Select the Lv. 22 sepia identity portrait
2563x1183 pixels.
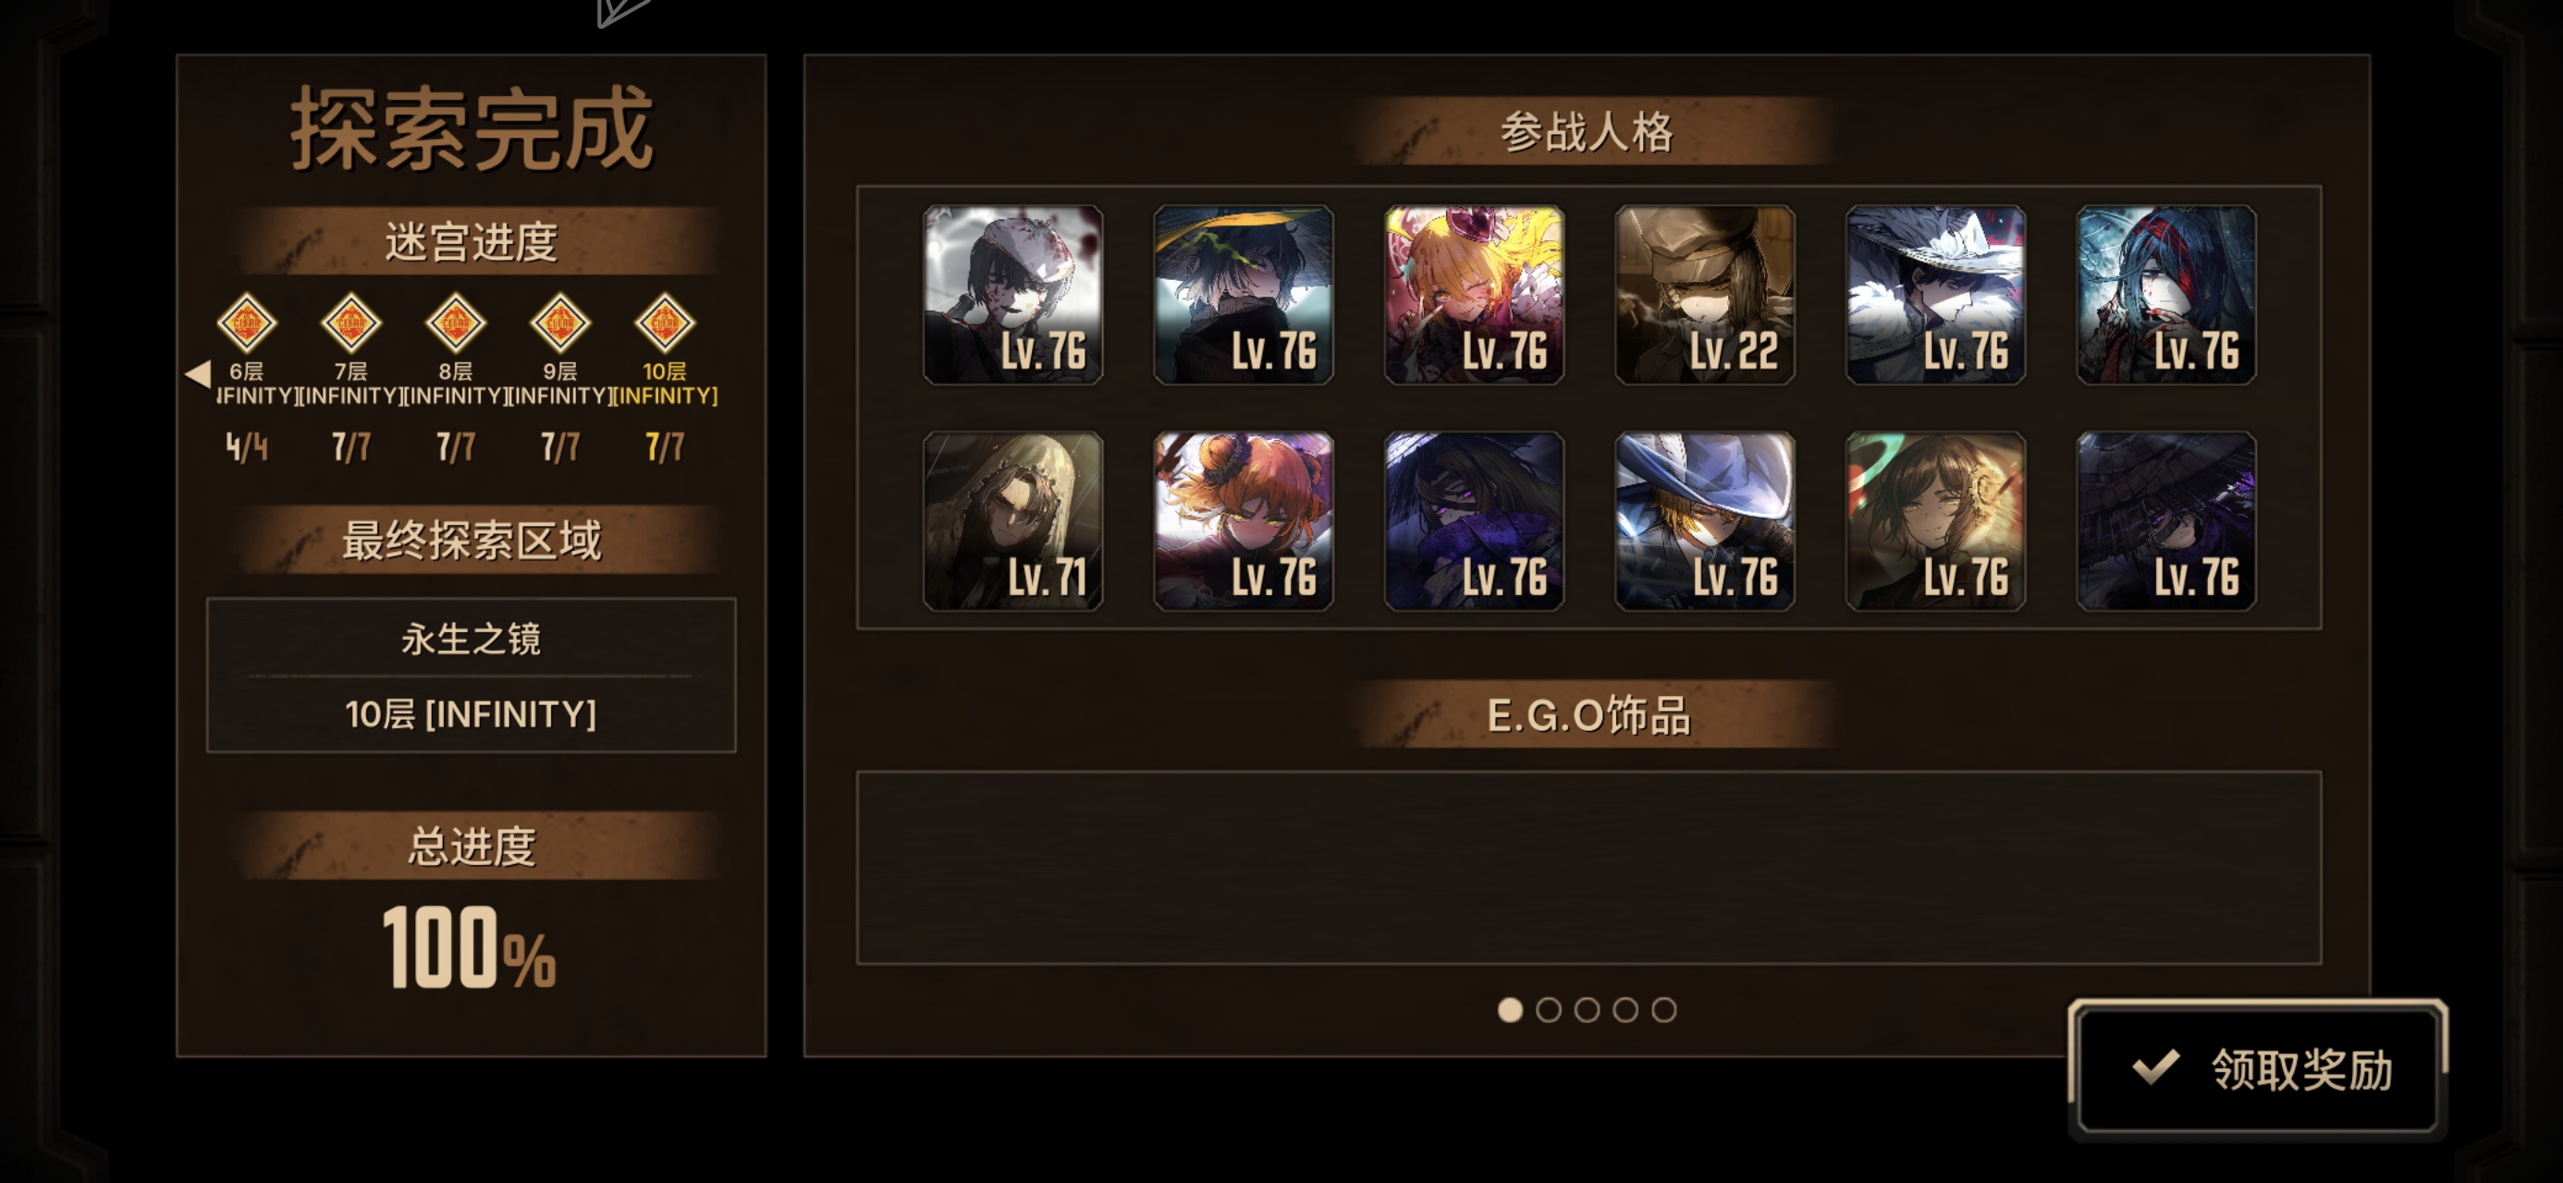click(1704, 295)
